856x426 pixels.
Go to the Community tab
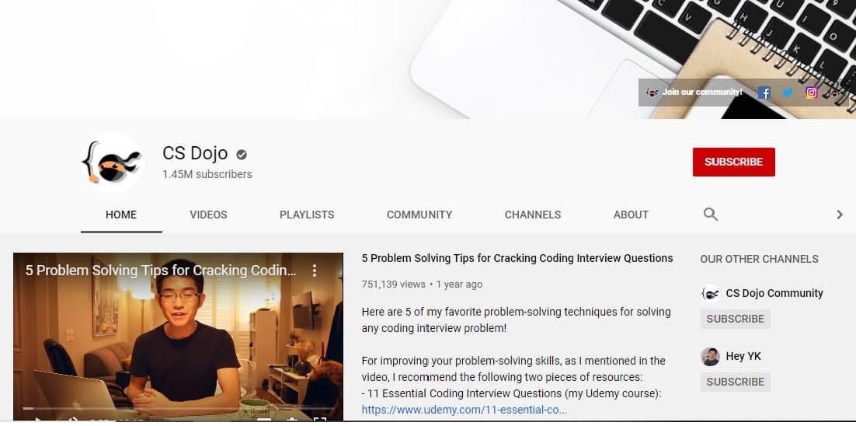(419, 215)
